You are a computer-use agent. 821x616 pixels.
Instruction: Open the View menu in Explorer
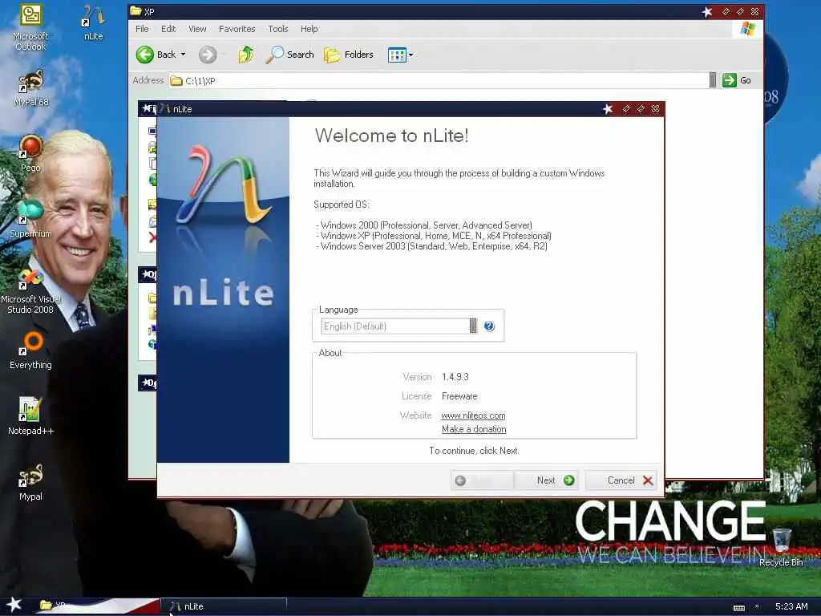pos(197,29)
